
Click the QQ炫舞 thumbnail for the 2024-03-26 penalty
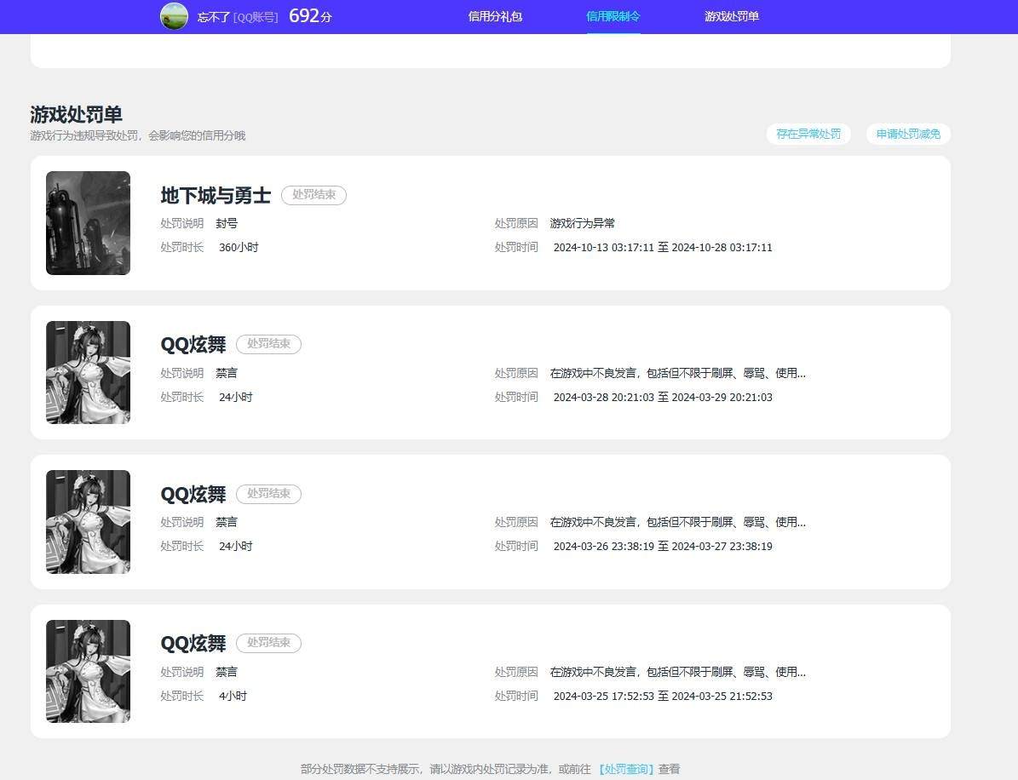[x=89, y=522]
